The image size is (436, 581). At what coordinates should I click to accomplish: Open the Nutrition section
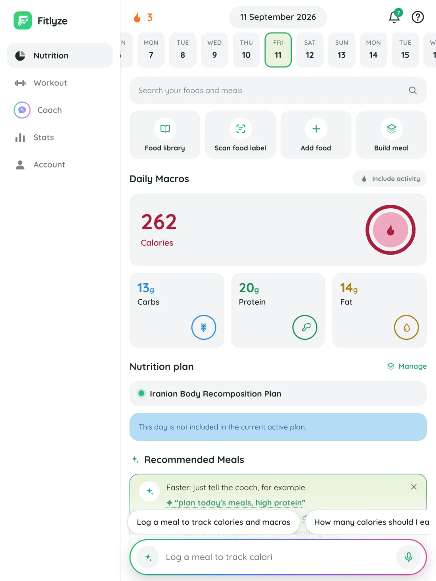pos(60,55)
